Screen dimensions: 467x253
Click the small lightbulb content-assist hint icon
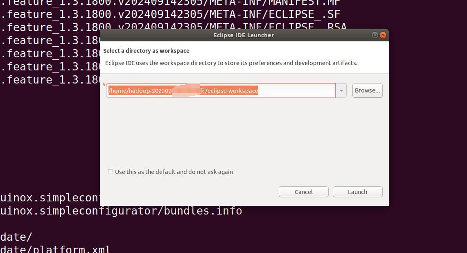pyautogui.click(x=104, y=85)
